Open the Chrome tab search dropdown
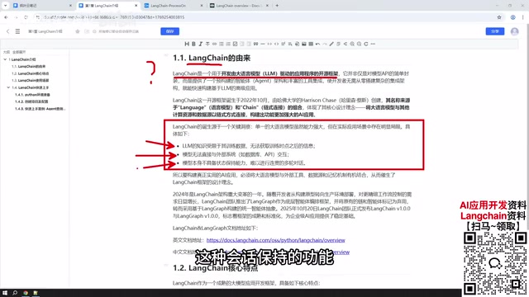This screenshot has width=529, height=297. [5, 6]
